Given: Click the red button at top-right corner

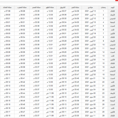Looking at the screenshot, I should 117,0.
